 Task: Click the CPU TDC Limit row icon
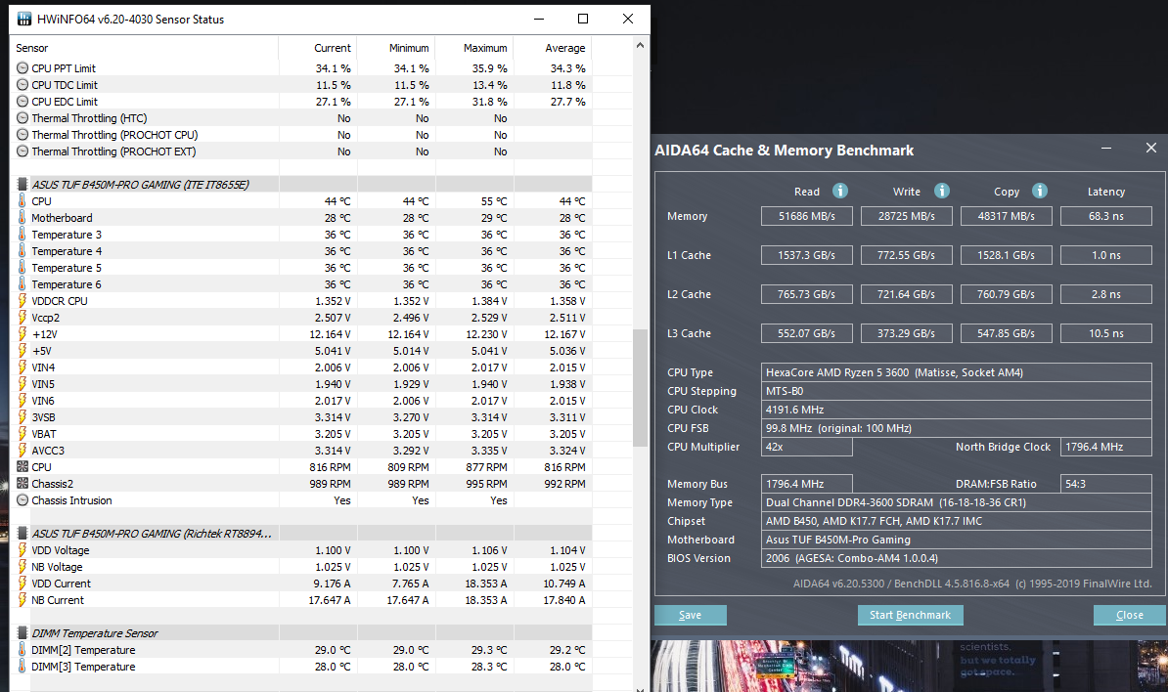point(22,85)
